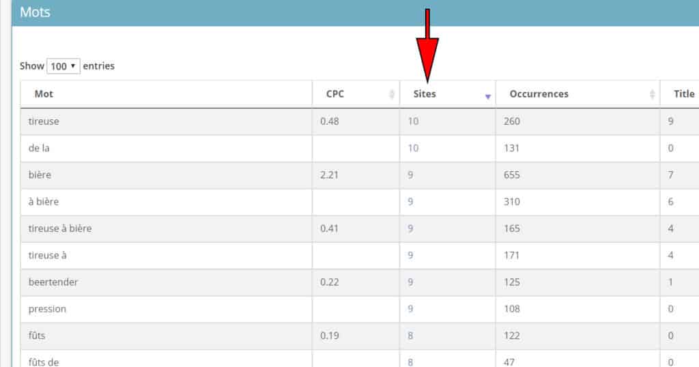The width and height of the screenshot is (699, 367).
Task: Open the Sites link 9 in bière row
Action: [410, 175]
